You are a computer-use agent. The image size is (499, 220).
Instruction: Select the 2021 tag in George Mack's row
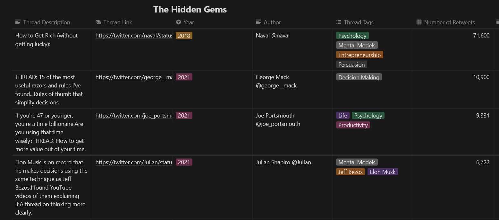pyautogui.click(x=184, y=77)
